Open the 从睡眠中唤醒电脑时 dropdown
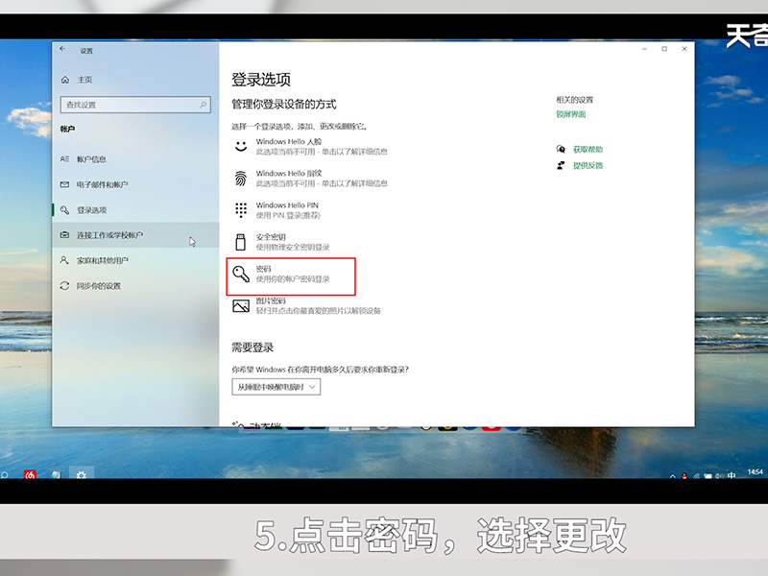The width and height of the screenshot is (768, 576). [276, 387]
